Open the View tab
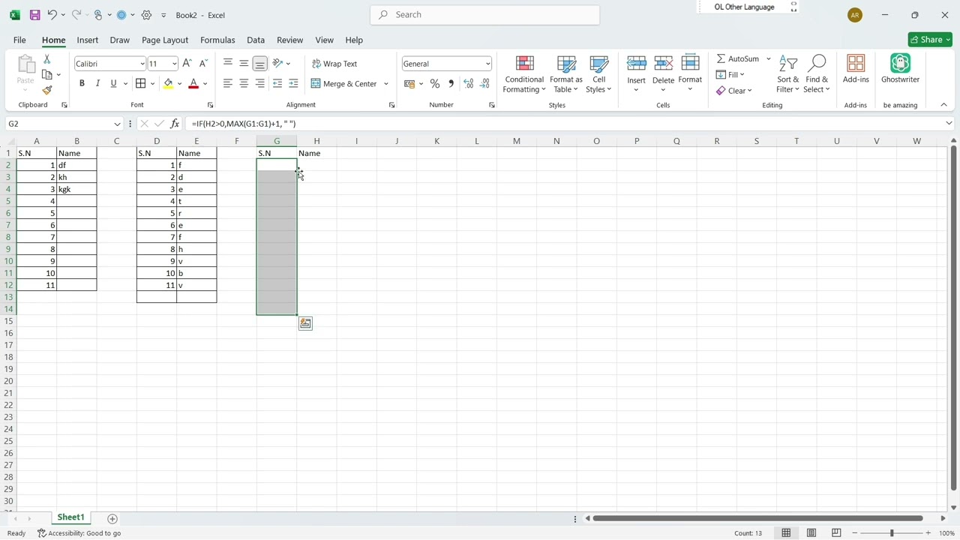Screen dimensions: 960x540 coord(324,40)
